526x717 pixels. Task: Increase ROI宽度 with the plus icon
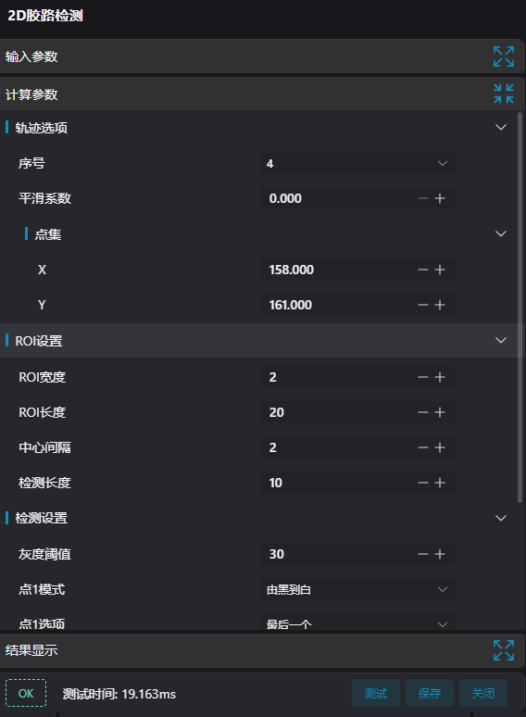440,377
